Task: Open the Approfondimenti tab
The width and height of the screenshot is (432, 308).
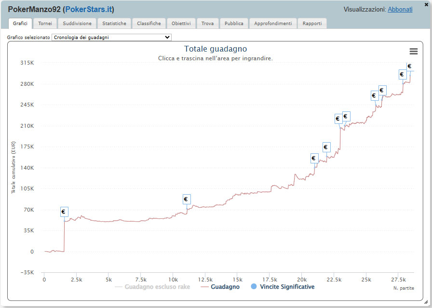Action: [273, 24]
